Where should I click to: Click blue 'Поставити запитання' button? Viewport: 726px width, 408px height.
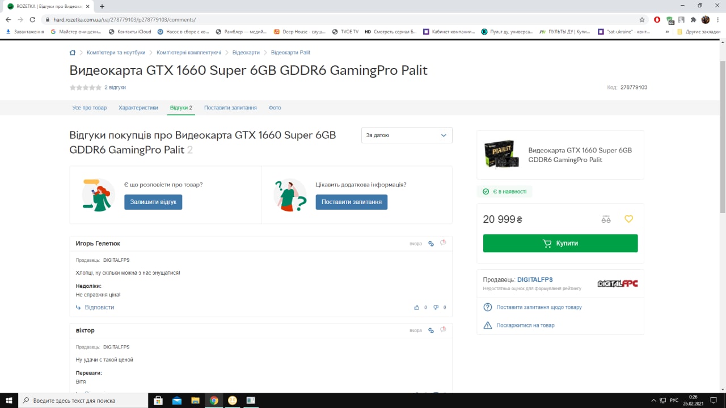tap(352, 202)
